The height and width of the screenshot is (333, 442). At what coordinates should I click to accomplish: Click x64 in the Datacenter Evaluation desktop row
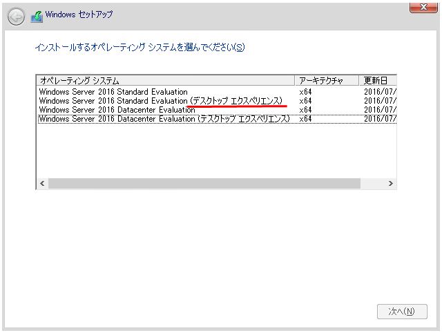click(x=305, y=119)
